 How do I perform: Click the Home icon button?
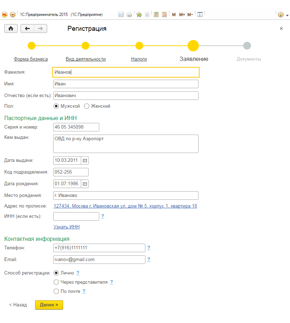[x=11, y=28]
